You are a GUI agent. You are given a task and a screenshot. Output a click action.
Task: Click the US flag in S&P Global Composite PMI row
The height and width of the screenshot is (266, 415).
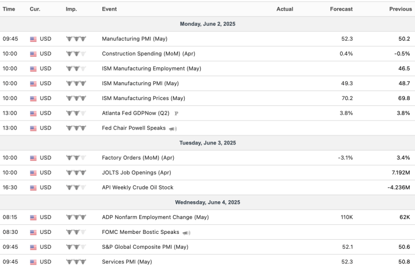pos(33,247)
